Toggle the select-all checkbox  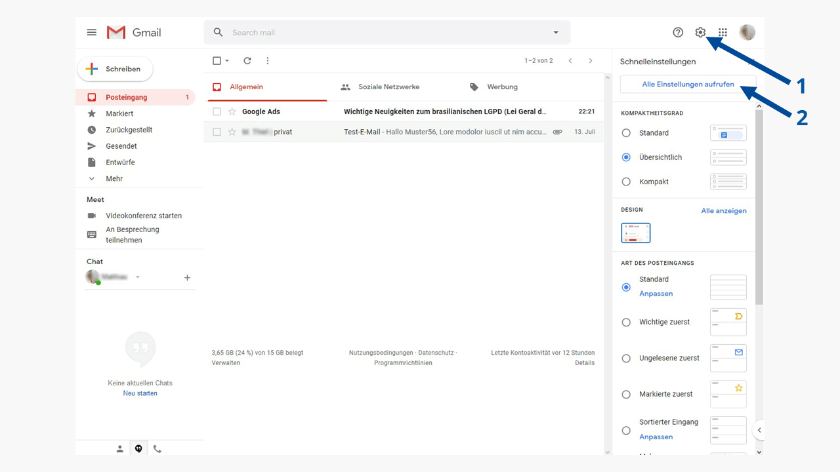coord(217,60)
